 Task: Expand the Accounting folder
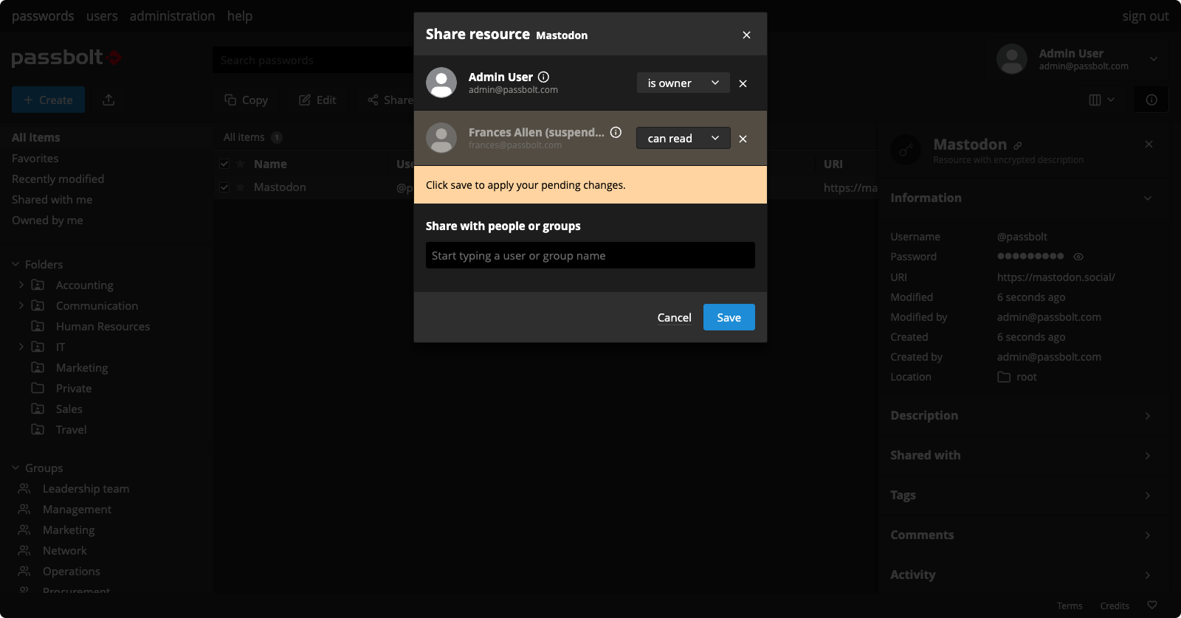point(21,285)
